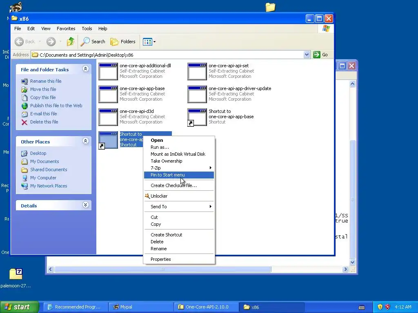Open the Edit menu
The image size is (418, 313).
point(31,29)
